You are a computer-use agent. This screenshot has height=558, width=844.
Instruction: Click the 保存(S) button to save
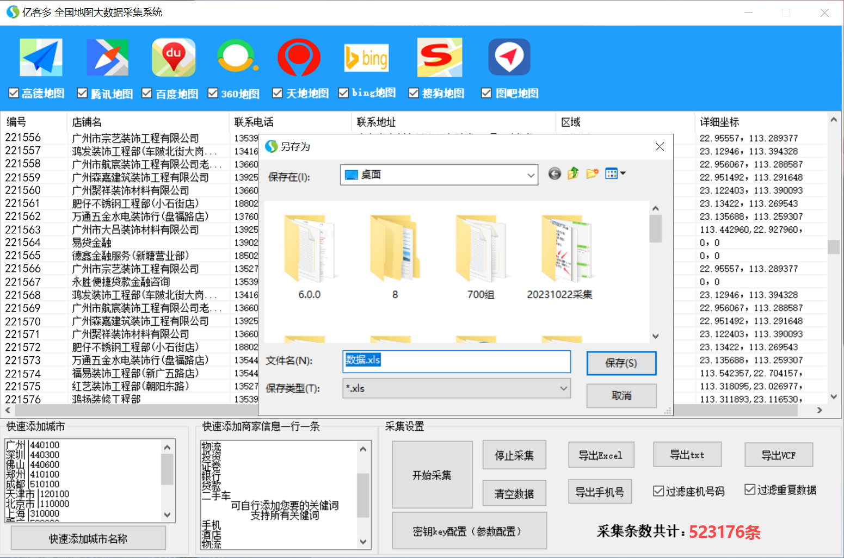click(621, 363)
